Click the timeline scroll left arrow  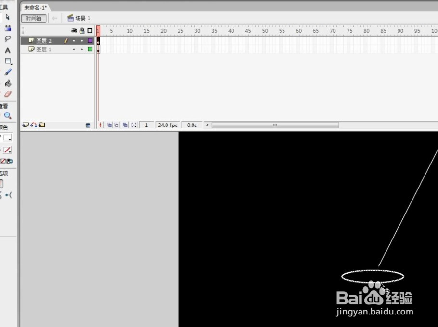[x=207, y=125]
